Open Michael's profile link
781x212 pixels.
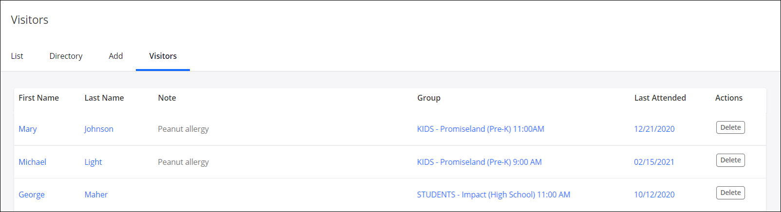point(32,162)
